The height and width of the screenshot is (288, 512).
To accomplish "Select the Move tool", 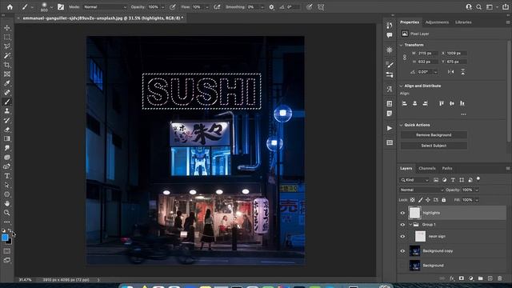I will coord(7,28).
